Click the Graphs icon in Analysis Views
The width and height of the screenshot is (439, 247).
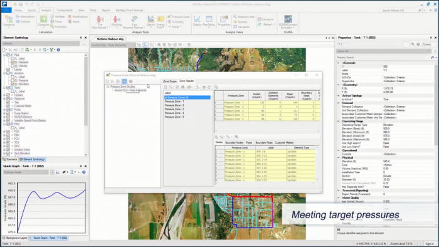(197, 21)
